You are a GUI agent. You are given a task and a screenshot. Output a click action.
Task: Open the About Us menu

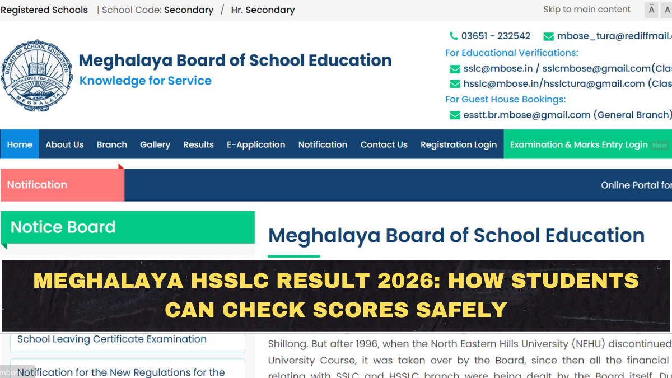click(64, 144)
